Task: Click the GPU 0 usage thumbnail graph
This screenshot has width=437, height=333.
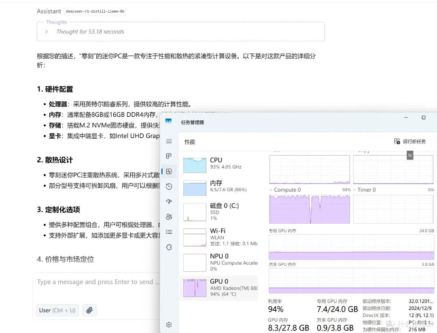Action: 195,288
